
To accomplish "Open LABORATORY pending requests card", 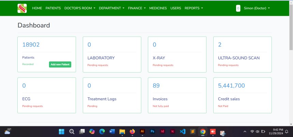I will tap(112, 55).
